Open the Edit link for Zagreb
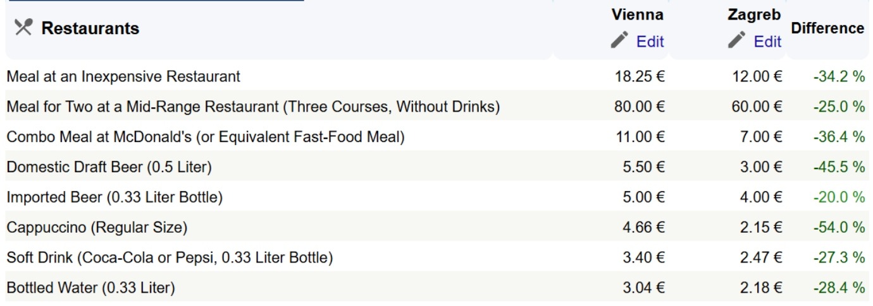This screenshot has height=306, width=873. pos(767,42)
